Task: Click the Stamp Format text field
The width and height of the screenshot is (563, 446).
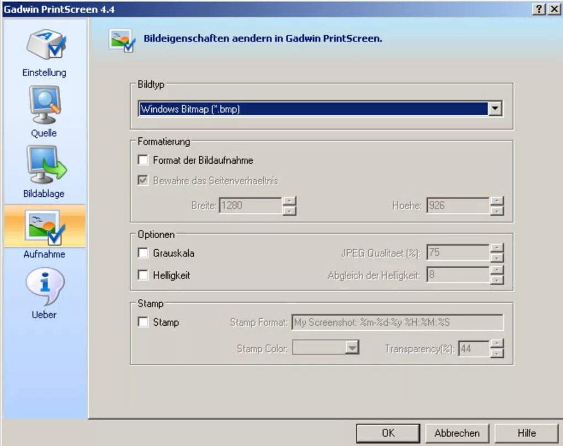Action: [397, 322]
